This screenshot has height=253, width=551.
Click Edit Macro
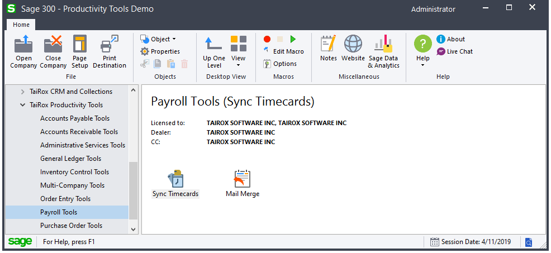pos(283,51)
